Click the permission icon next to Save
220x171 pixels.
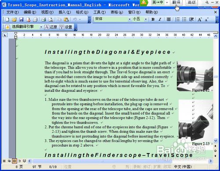28,19
